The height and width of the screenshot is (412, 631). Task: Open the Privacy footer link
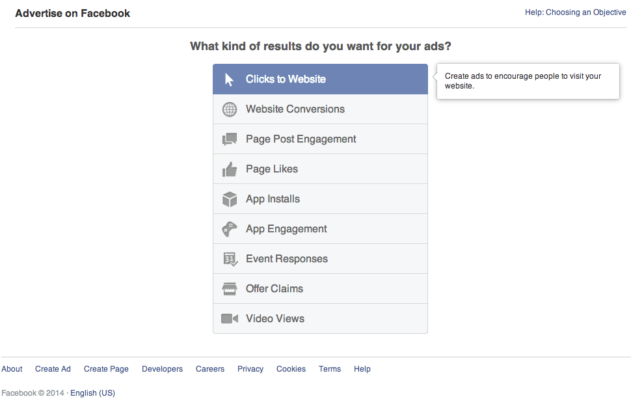click(250, 369)
